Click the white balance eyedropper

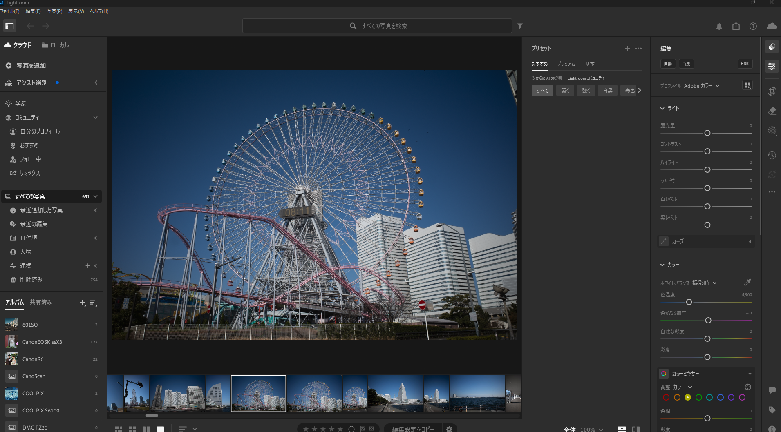tap(747, 282)
